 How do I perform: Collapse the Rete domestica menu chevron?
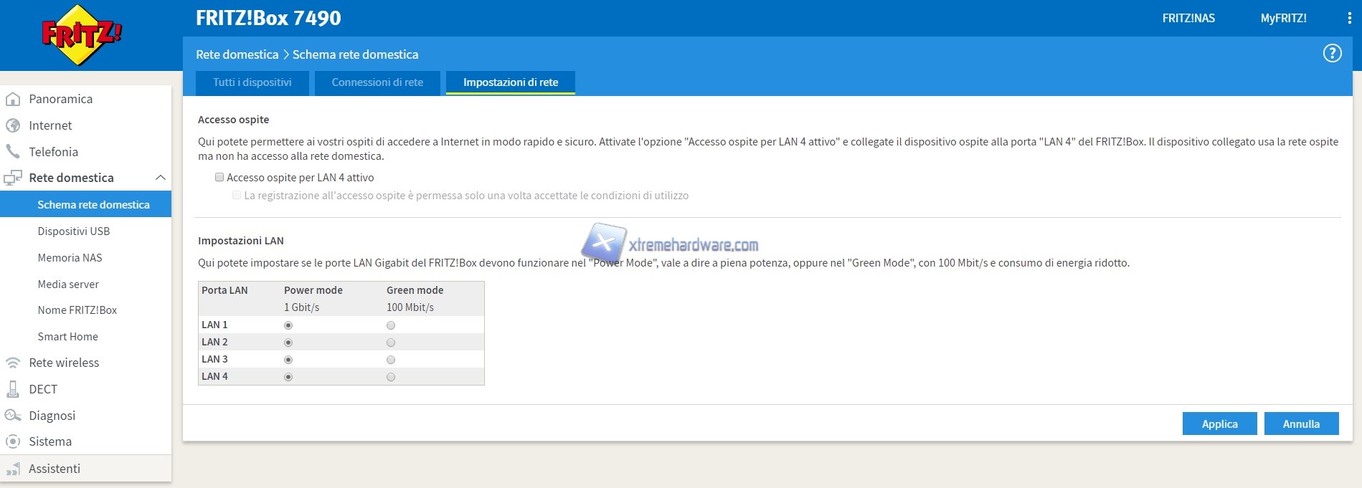[161, 178]
